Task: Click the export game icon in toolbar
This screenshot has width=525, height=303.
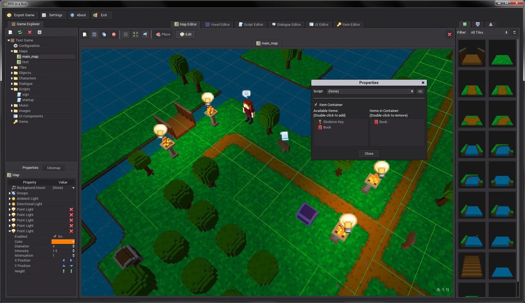Action: pyautogui.click(x=21, y=15)
